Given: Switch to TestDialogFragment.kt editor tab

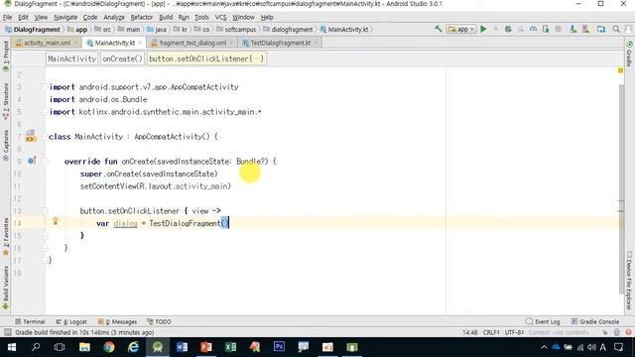Looking at the screenshot, I should tap(280, 43).
